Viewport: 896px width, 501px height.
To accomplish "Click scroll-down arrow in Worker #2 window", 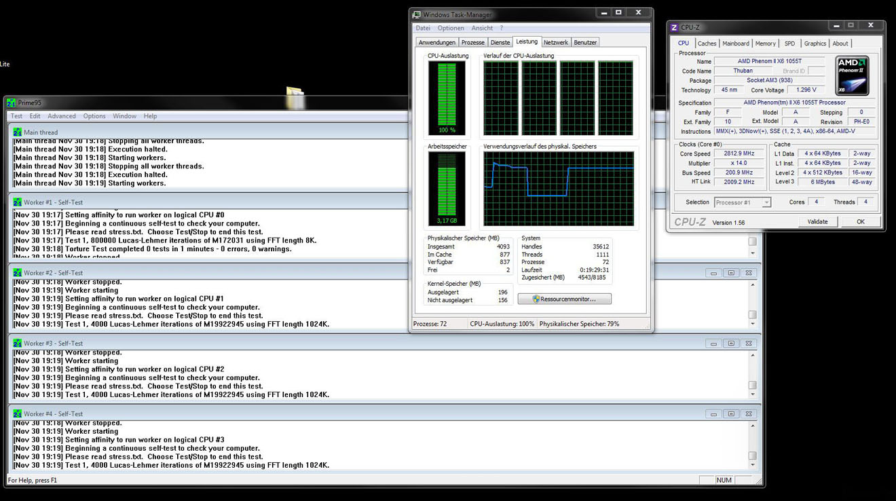I will point(752,324).
